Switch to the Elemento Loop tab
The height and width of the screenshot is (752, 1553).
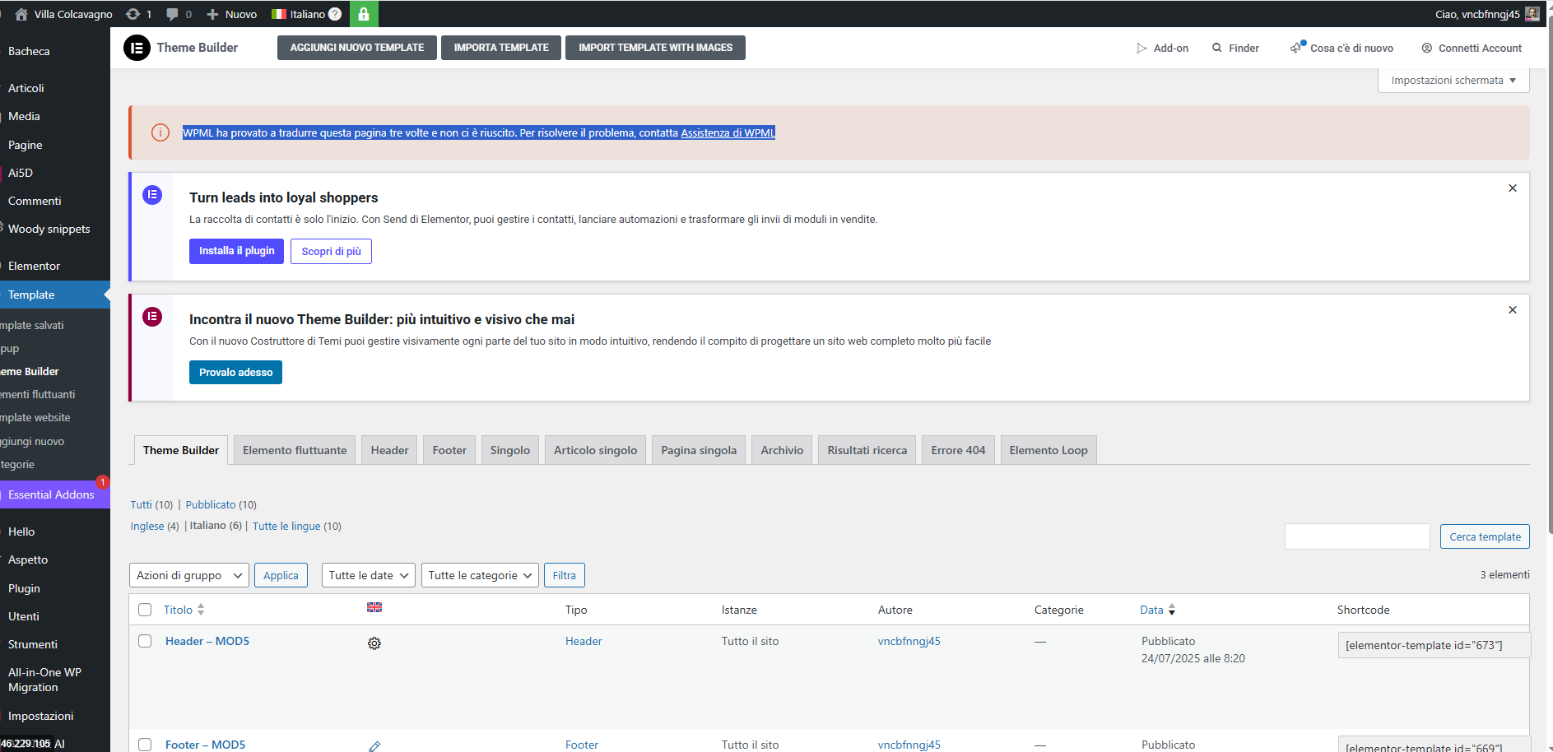click(x=1049, y=450)
